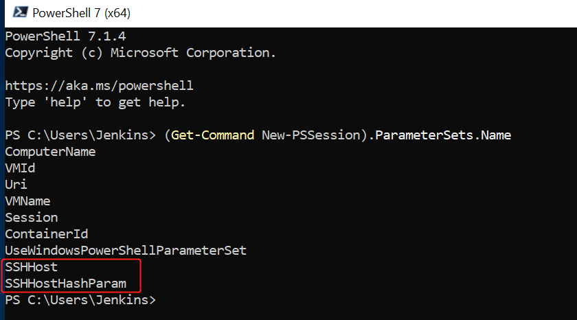Select the highlighted SSHHost output line
This screenshot has width=577, height=320.
click(31, 267)
